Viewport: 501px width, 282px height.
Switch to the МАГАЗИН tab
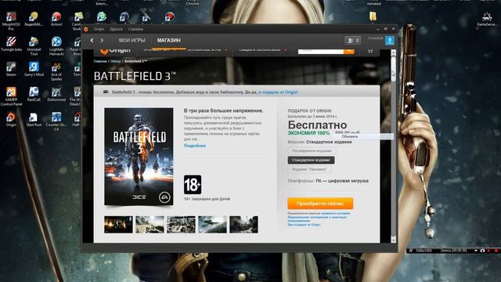pos(169,40)
